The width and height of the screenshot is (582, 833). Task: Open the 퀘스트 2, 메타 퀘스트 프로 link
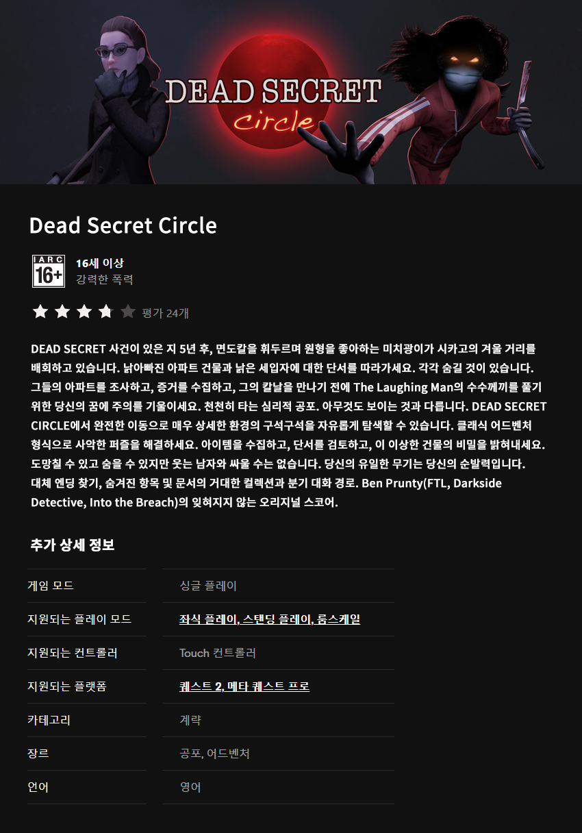point(244,686)
